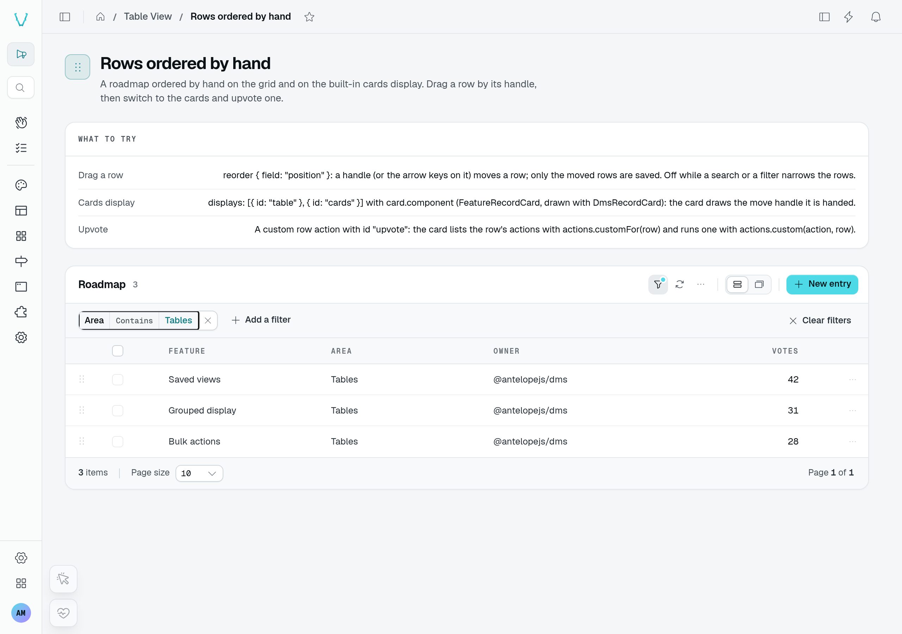
Task: Change the filter operator Contains
Action: [134, 321]
